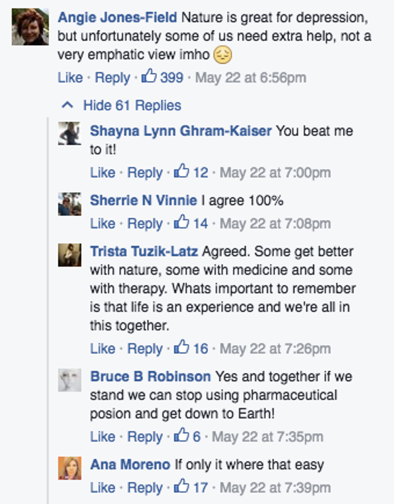Screen dimensions: 394x504
Task: Click thumbs-up icon on Bruce's reply
Action: 182,435
